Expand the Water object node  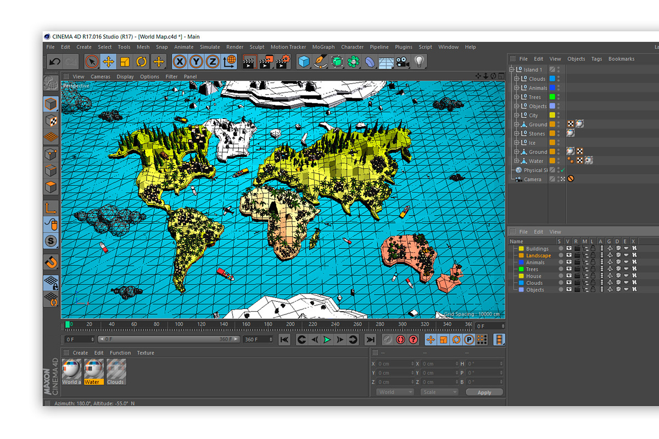point(516,161)
